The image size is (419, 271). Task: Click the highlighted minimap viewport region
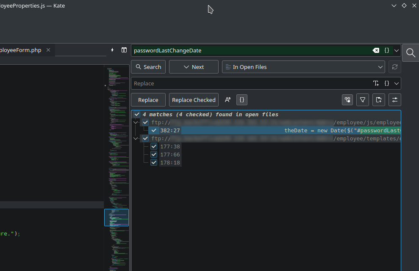pos(117,217)
